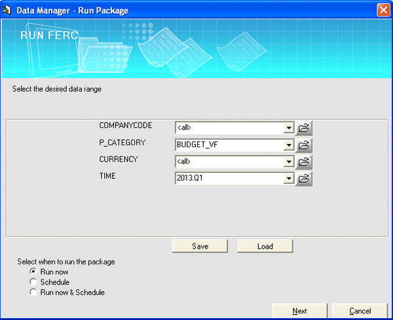
Task: Click the COMPANYCODE label
Action: 126,126
